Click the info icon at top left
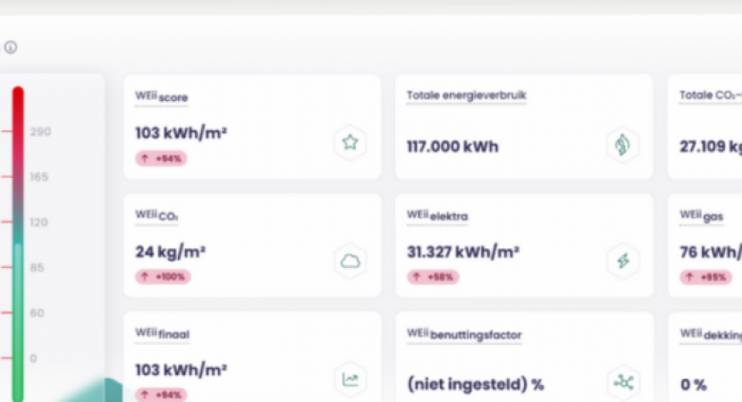This screenshot has height=402, width=742. [11, 47]
